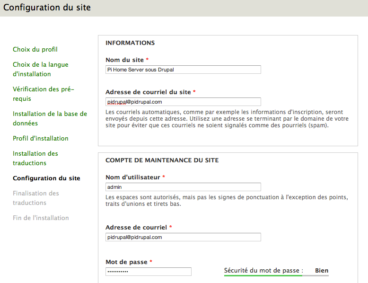Select the Nom d'utilisateur admin field
The height and width of the screenshot is (283, 368).
183,187
